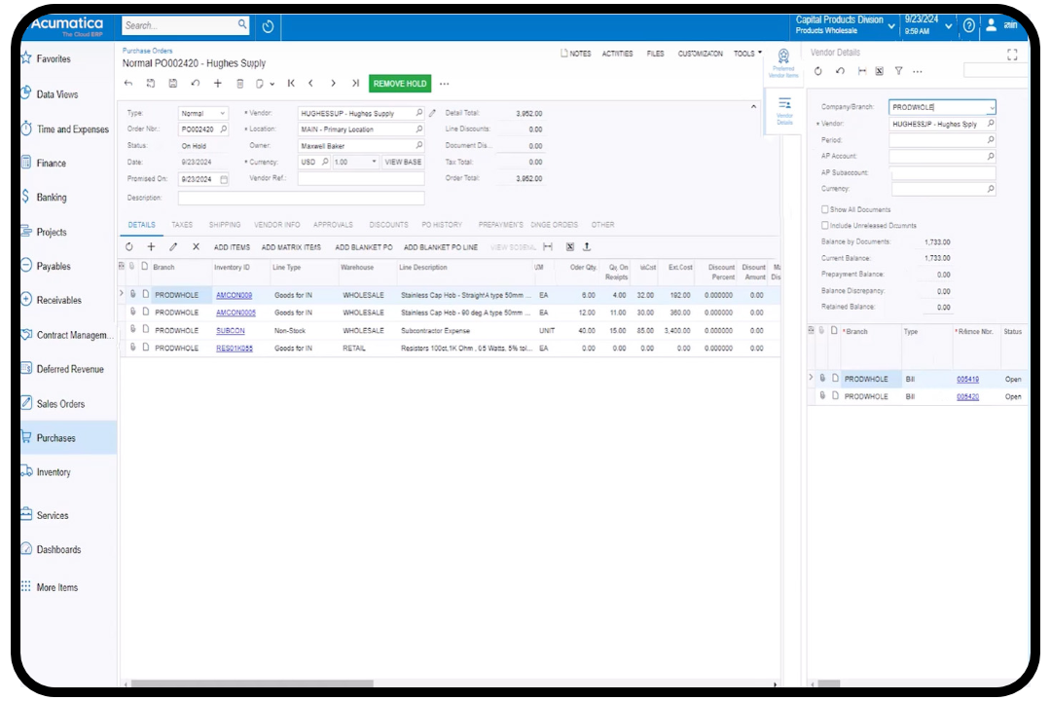
Task: Check Include Unreleased Documents
Action: pyautogui.click(x=825, y=226)
